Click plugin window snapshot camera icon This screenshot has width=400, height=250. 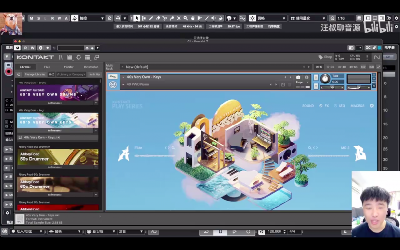point(351,48)
